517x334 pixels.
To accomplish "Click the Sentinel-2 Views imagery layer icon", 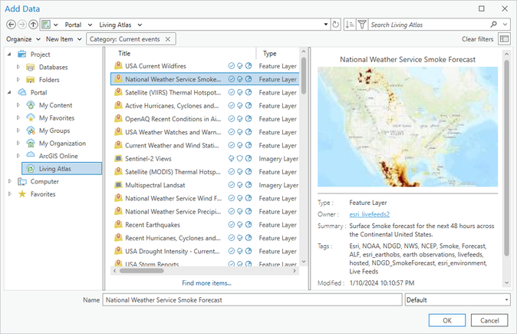I will point(118,157).
